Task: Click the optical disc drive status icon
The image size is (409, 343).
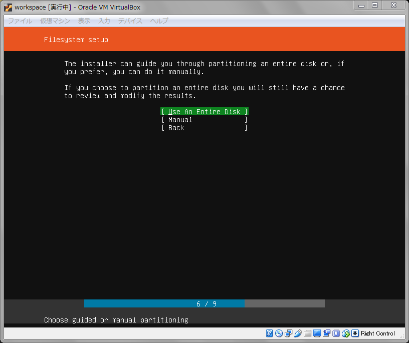Action: coord(279,333)
